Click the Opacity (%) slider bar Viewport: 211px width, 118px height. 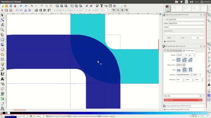(x=183, y=100)
